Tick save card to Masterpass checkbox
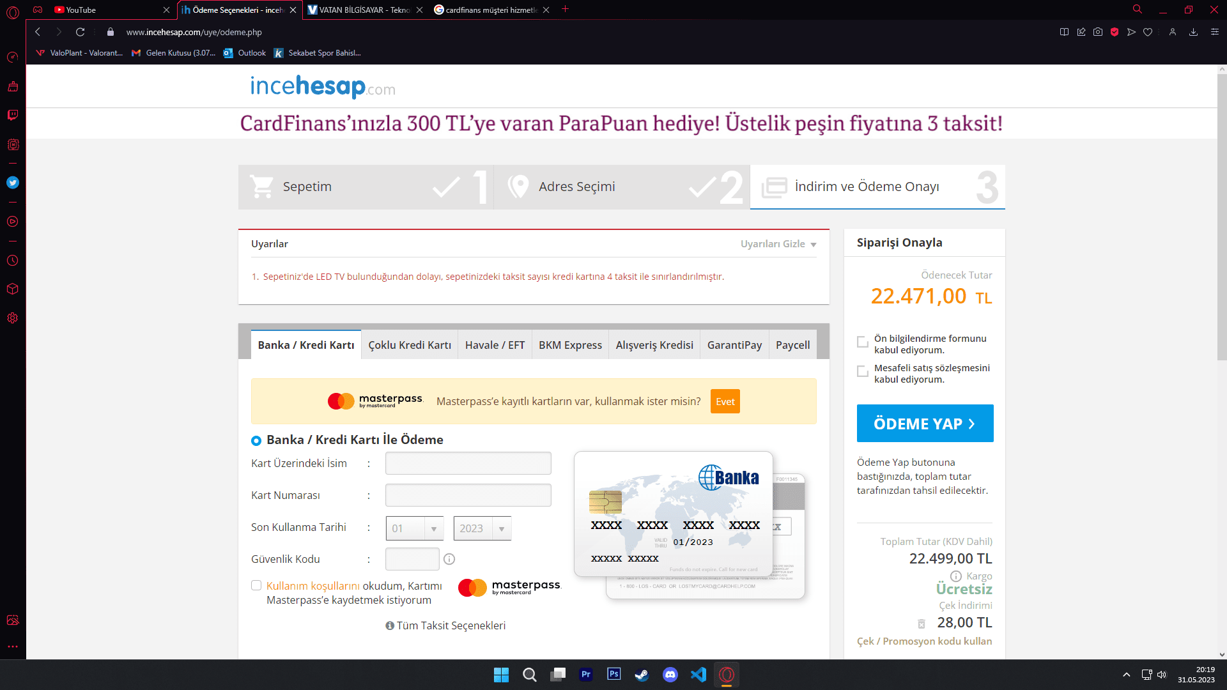This screenshot has height=690, width=1227. pos(256,585)
